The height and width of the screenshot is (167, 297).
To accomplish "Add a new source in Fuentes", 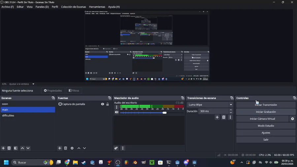I will (x=60, y=148).
